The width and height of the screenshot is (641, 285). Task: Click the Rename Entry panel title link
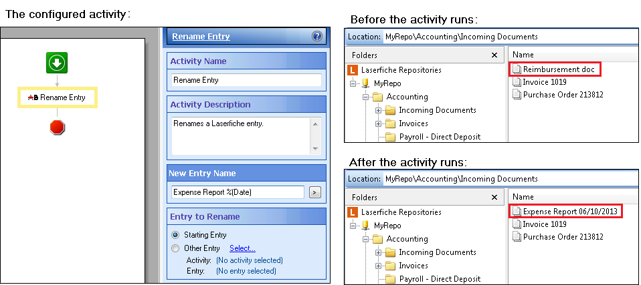tap(201, 37)
